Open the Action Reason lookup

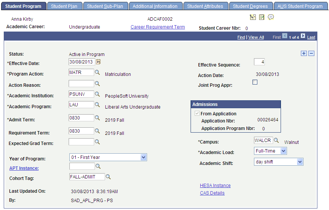[97, 83]
